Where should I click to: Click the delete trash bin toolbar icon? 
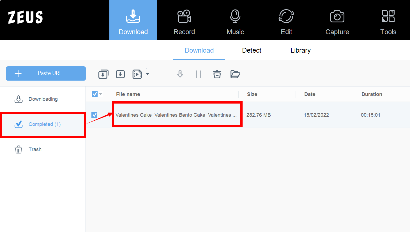coord(217,74)
